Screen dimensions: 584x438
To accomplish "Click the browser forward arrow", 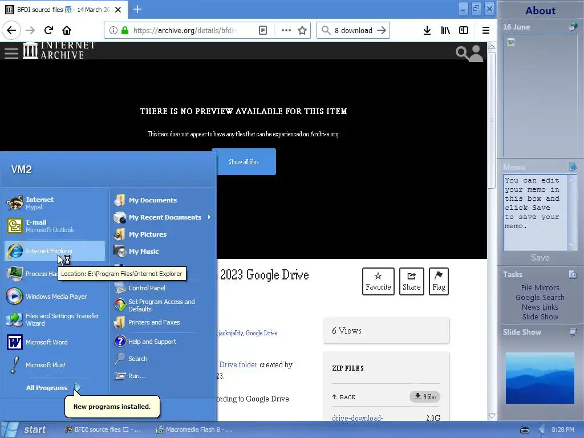I will (x=30, y=30).
